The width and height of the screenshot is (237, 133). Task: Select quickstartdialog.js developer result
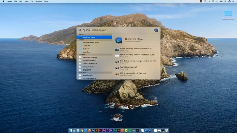tap(94, 78)
